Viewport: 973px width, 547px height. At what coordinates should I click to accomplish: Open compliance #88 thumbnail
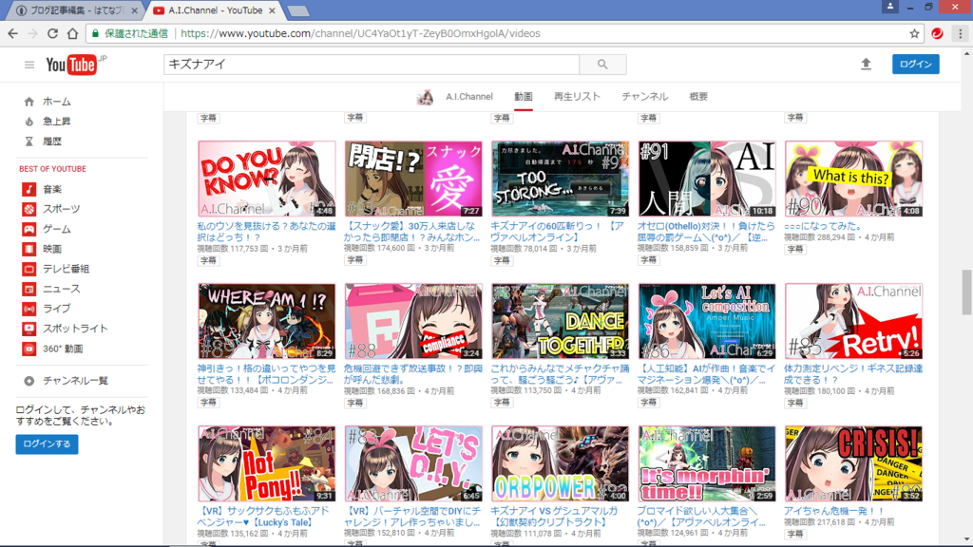(413, 321)
